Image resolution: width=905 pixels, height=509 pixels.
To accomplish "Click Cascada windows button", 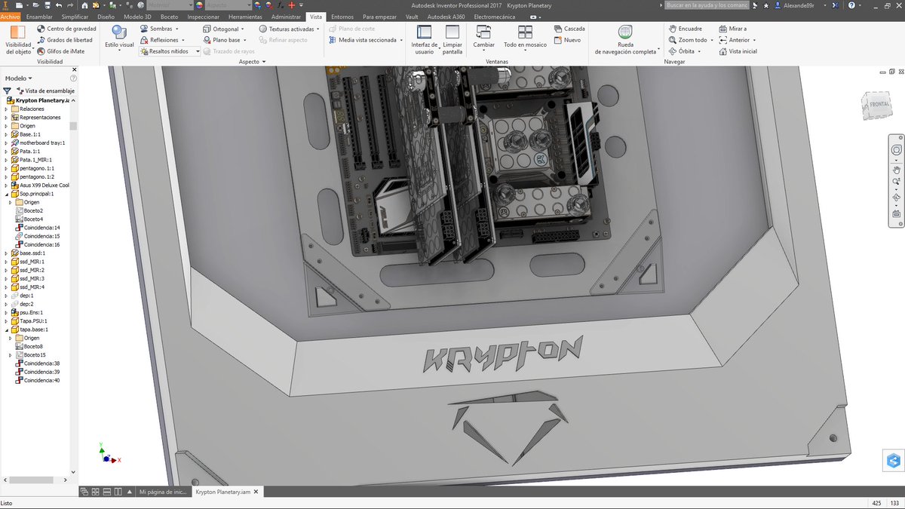I will point(569,29).
